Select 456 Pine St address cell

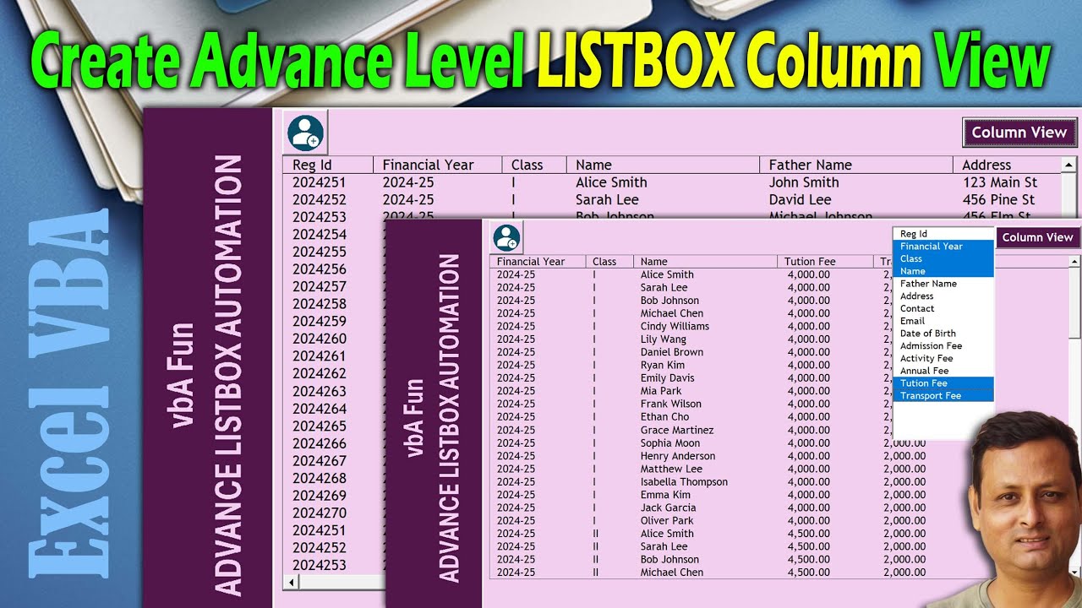coord(998,200)
